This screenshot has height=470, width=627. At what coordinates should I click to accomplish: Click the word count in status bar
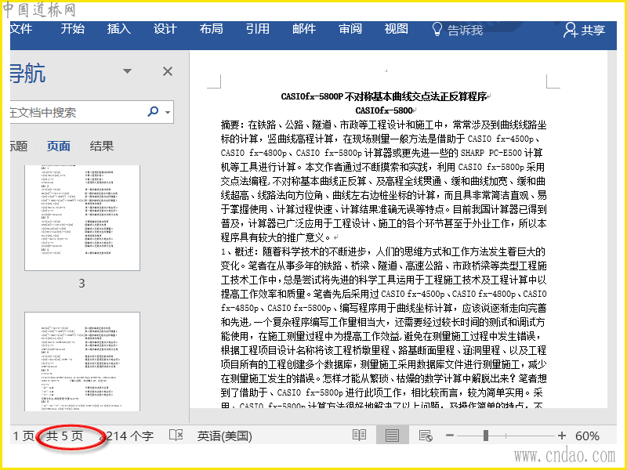[127, 436]
